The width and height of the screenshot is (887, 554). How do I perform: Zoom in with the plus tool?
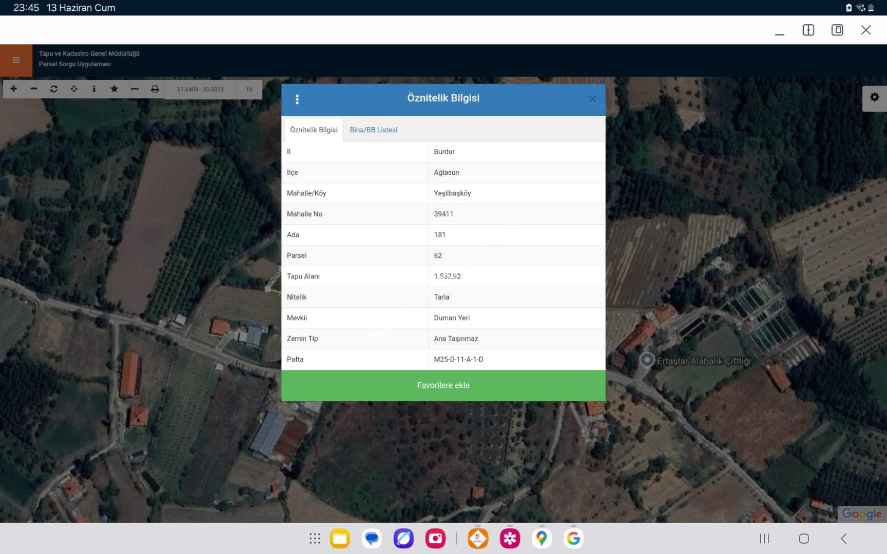coord(13,89)
